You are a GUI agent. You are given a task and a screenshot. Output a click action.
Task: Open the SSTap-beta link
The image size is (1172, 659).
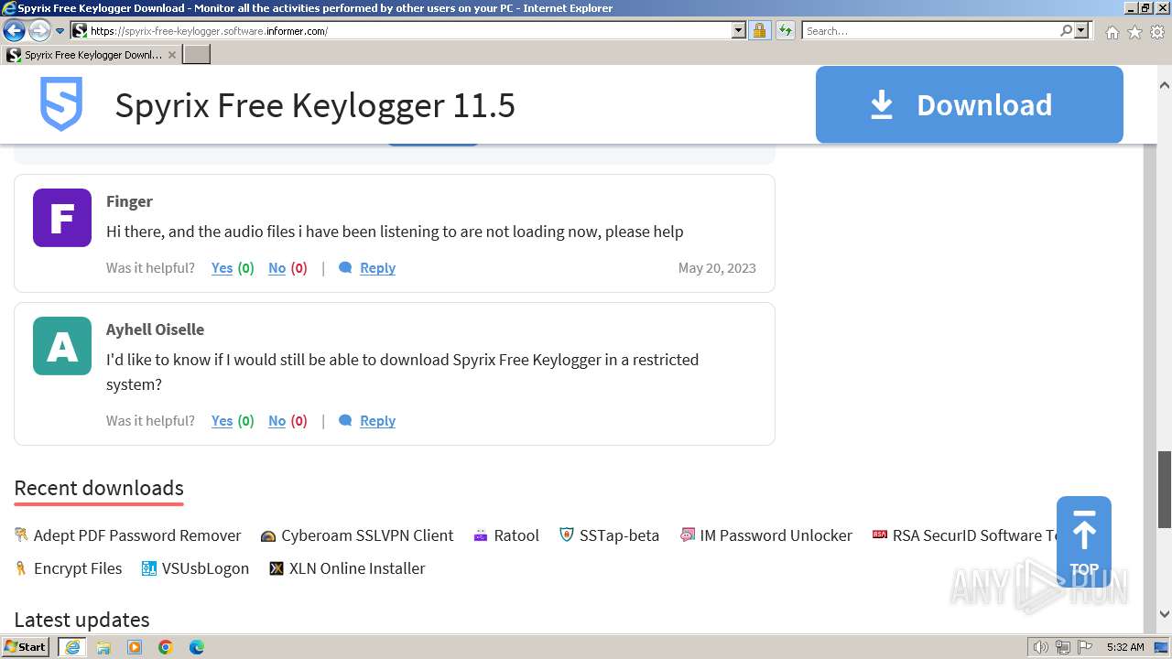619,535
